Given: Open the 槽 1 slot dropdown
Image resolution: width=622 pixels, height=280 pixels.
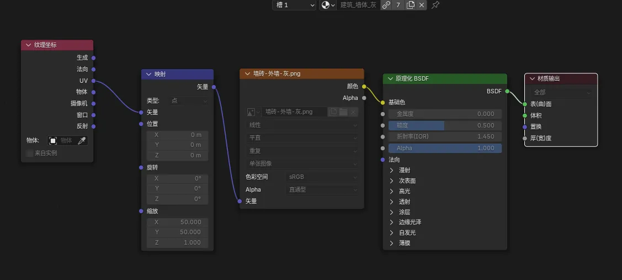Looking at the screenshot, I should (x=295, y=5).
